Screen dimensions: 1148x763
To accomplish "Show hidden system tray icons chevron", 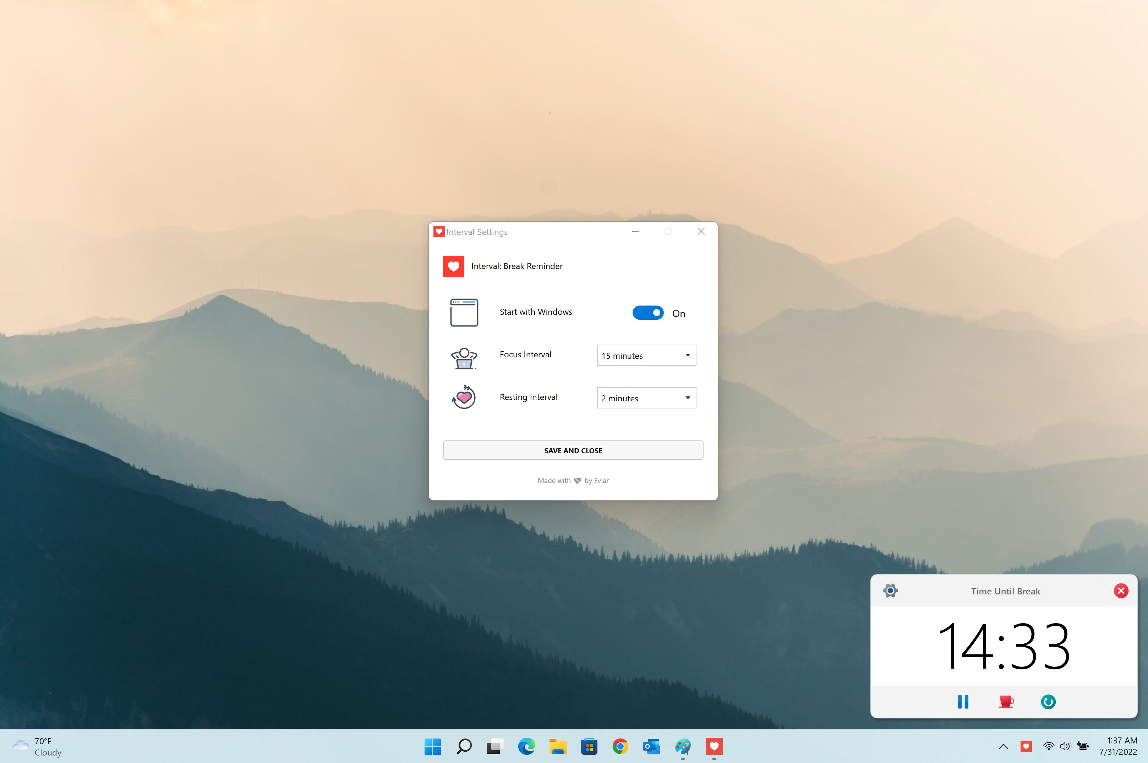I will [x=1003, y=746].
